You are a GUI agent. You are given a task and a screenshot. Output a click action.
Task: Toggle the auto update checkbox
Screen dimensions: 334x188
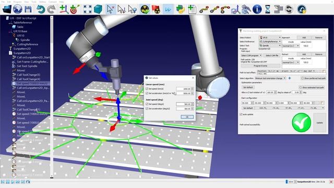click(x=241, y=114)
